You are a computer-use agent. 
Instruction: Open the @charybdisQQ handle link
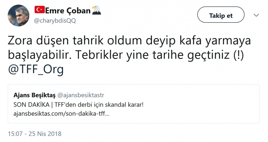(55, 21)
